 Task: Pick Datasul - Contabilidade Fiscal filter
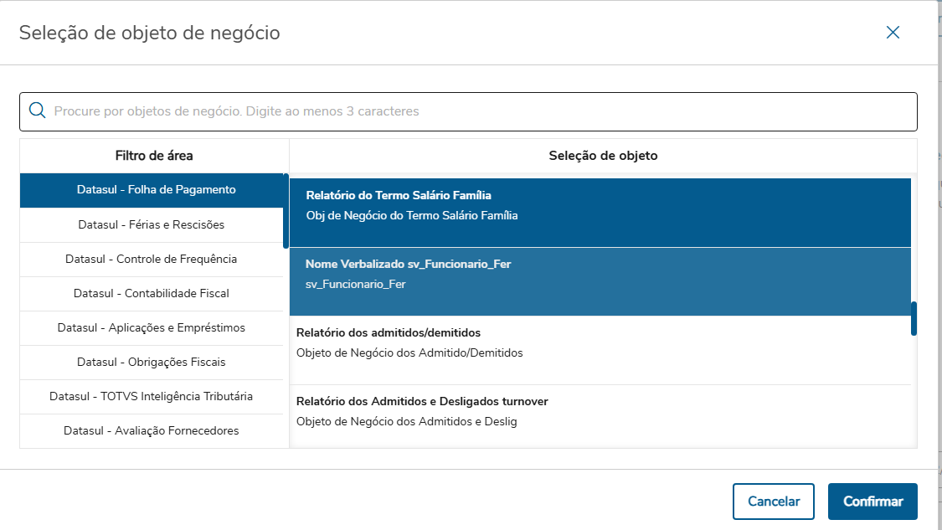pyautogui.click(x=152, y=293)
